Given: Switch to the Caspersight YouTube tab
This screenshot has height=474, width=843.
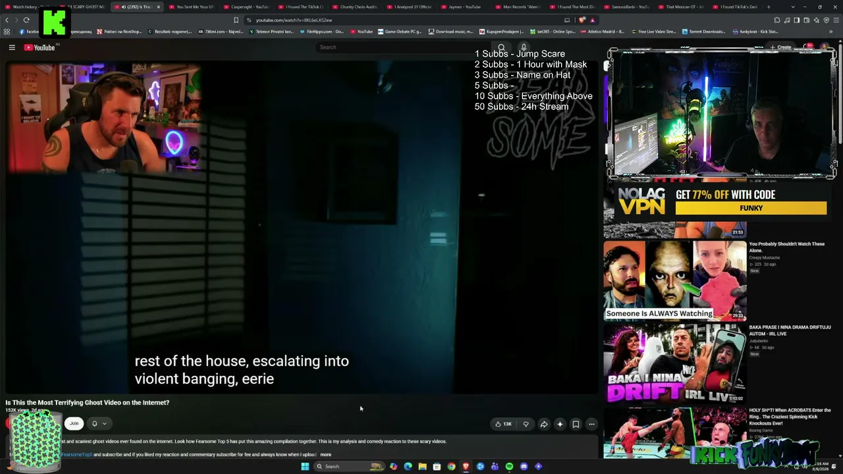Looking at the screenshot, I should [247, 7].
